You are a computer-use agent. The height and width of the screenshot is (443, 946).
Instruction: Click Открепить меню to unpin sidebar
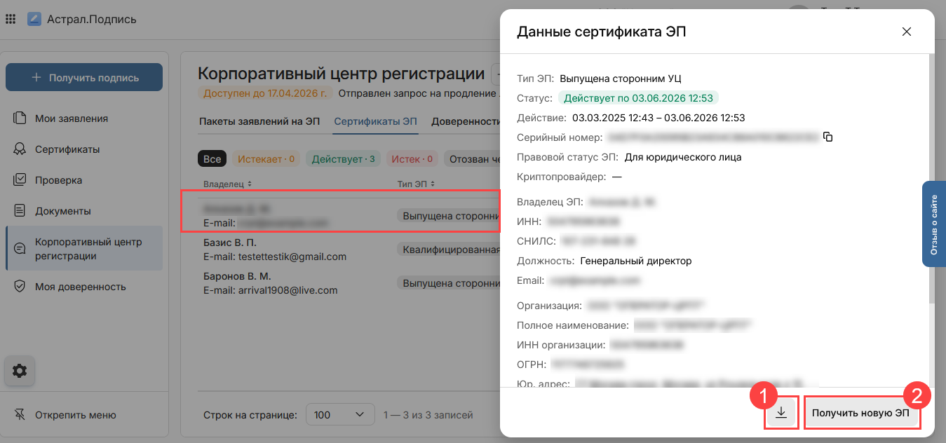(75, 415)
